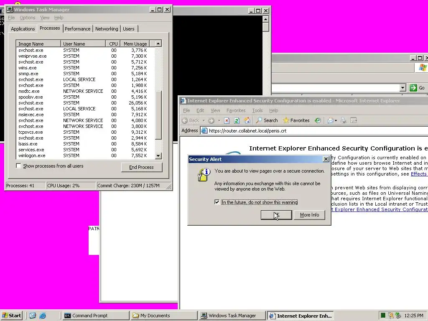Expand the Mail button dropdown arrow
Image resolution: width=428 pixels, height=321 pixels.
(336, 120)
